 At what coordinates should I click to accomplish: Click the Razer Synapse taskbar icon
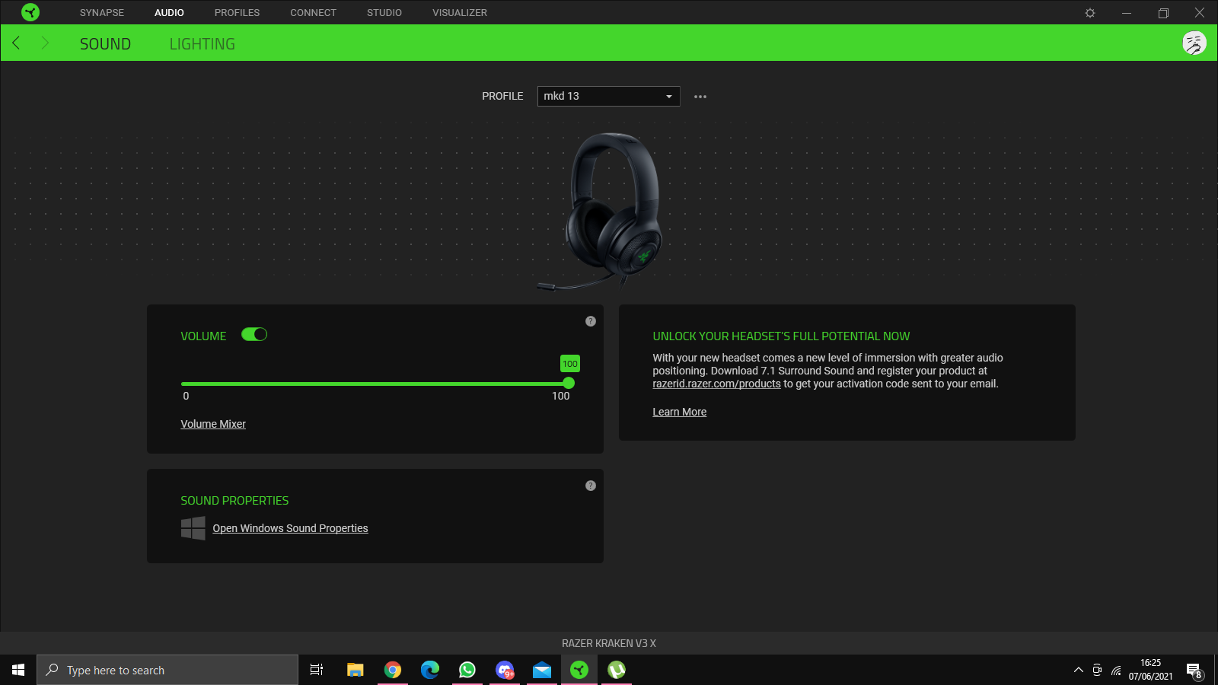[579, 670]
